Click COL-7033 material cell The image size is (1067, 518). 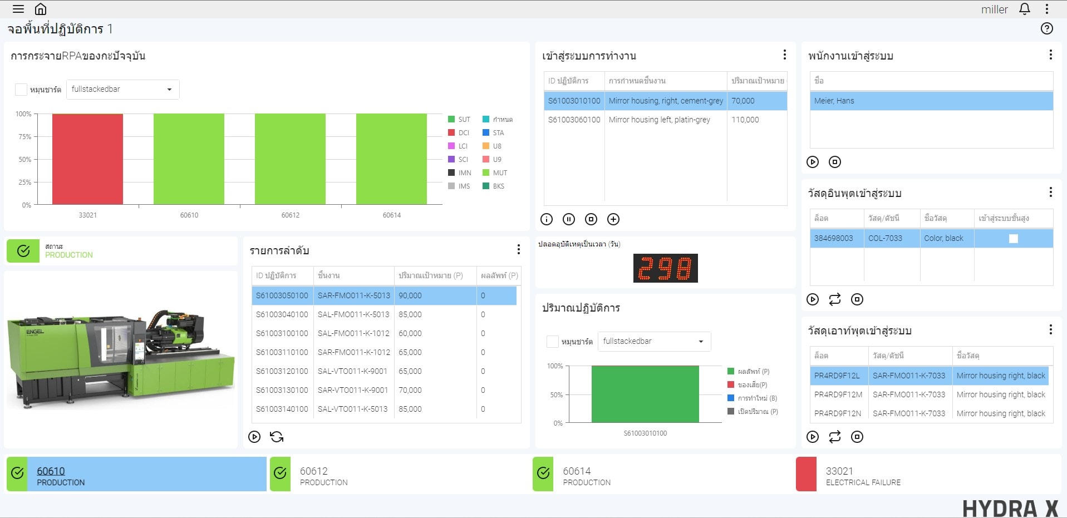point(892,238)
